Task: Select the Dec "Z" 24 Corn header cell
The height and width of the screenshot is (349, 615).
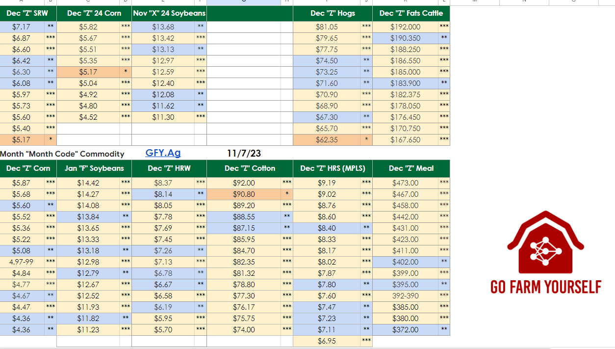Action: [x=94, y=13]
